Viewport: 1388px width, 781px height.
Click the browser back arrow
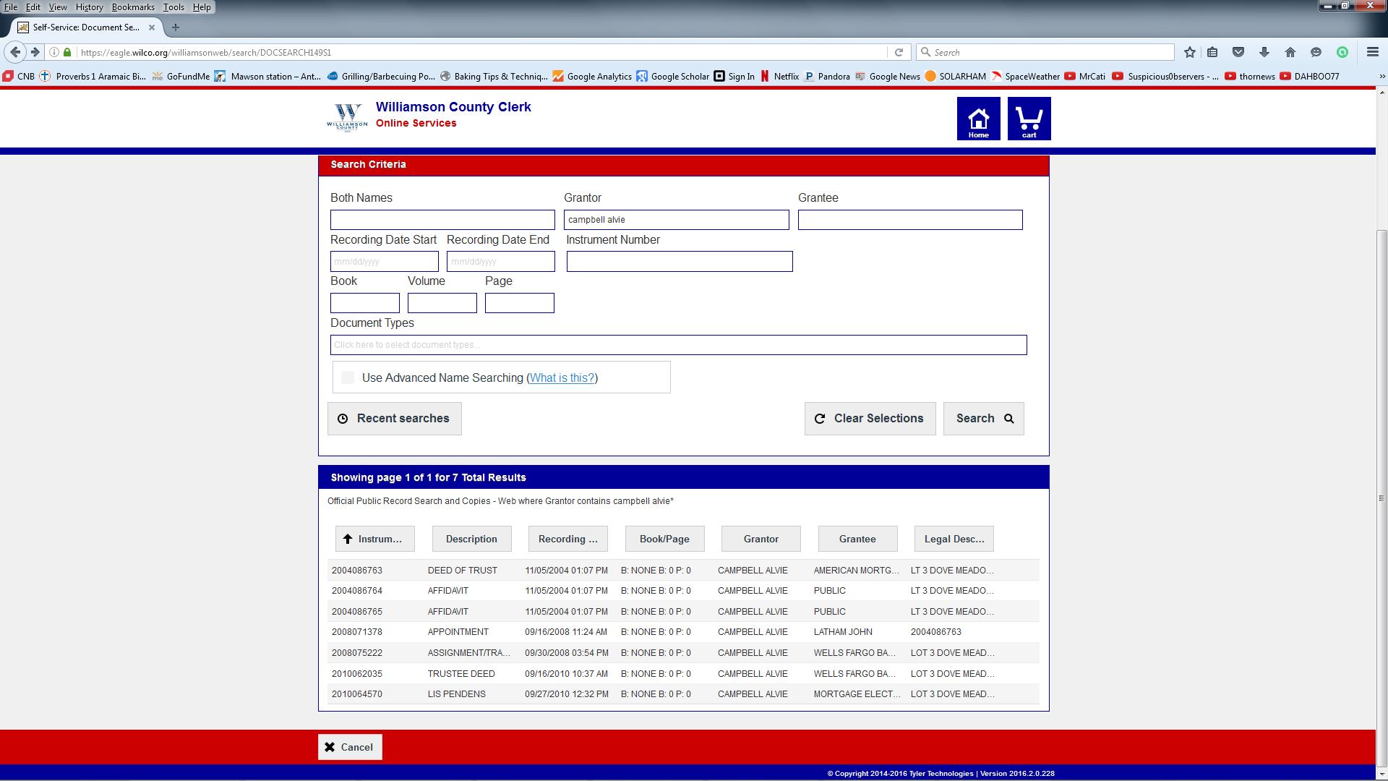pos(15,52)
